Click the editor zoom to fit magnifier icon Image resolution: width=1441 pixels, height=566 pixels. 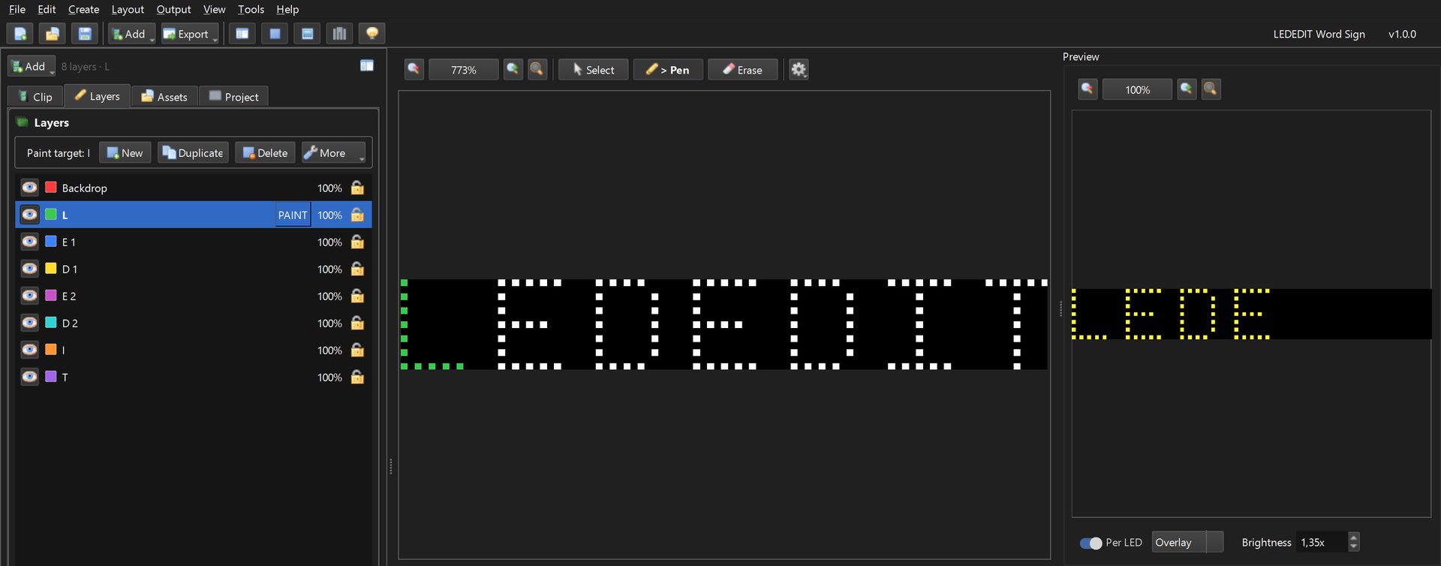click(x=537, y=70)
